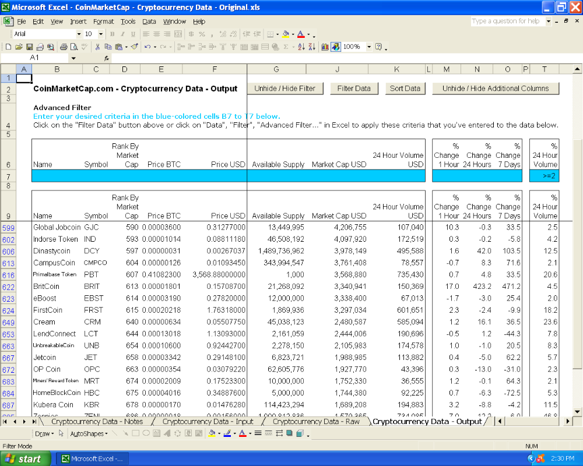Click the Print icon
Screen dimensions: 583x466
click(64, 47)
